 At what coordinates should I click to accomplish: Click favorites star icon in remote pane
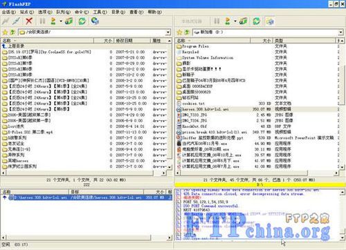[x=5, y=32]
